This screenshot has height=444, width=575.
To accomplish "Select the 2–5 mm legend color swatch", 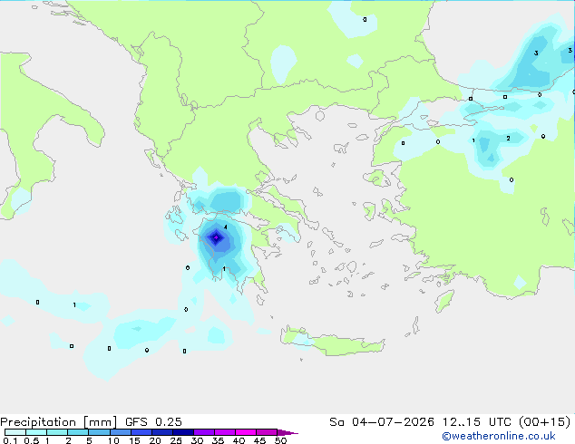I will (78, 432).
